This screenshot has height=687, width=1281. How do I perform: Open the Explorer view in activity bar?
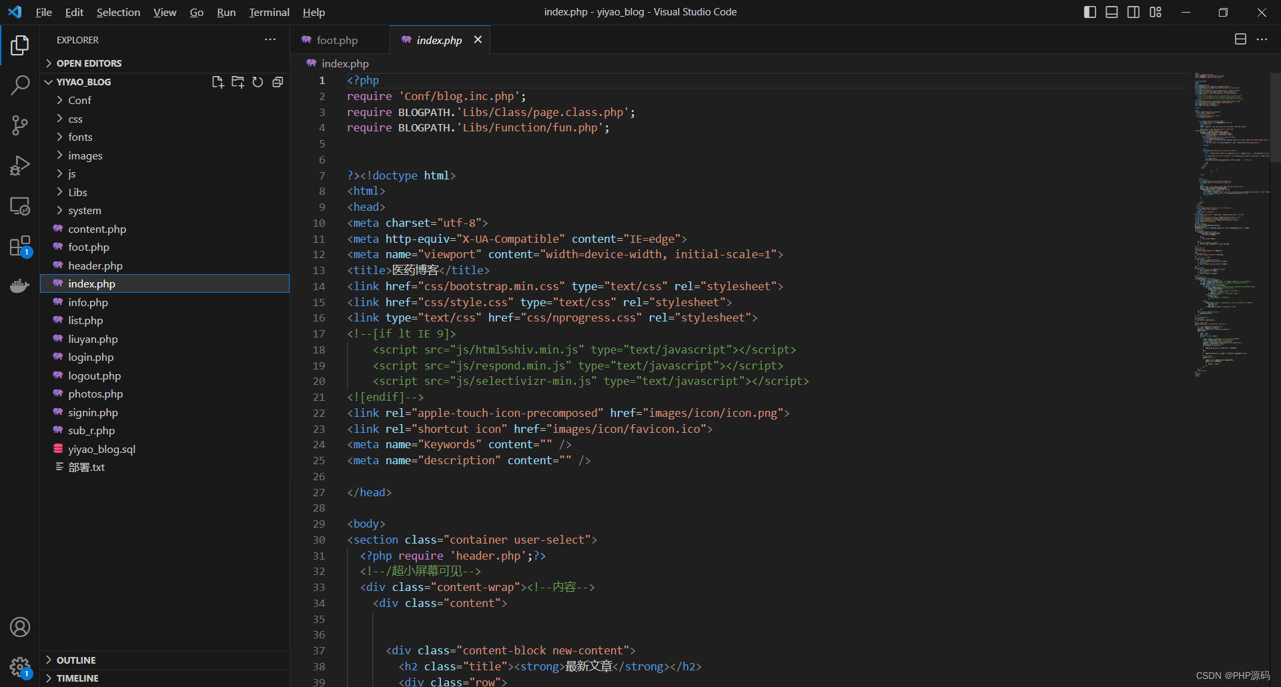(x=20, y=45)
